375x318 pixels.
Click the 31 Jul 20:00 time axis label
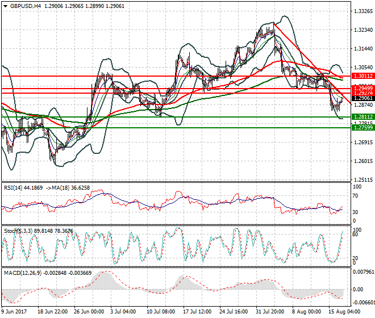[270, 312]
